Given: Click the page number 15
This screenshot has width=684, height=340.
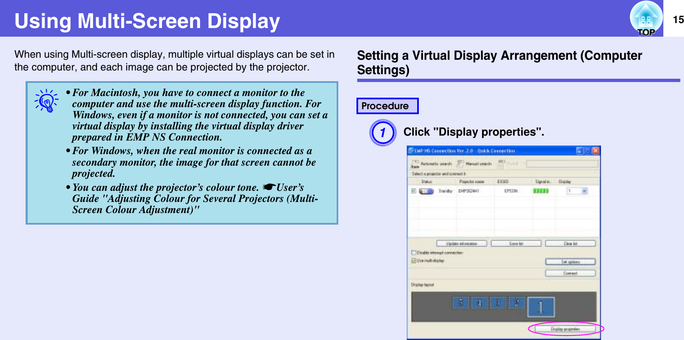Looking at the screenshot, I should pyautogui.click(x=678, y=19).
